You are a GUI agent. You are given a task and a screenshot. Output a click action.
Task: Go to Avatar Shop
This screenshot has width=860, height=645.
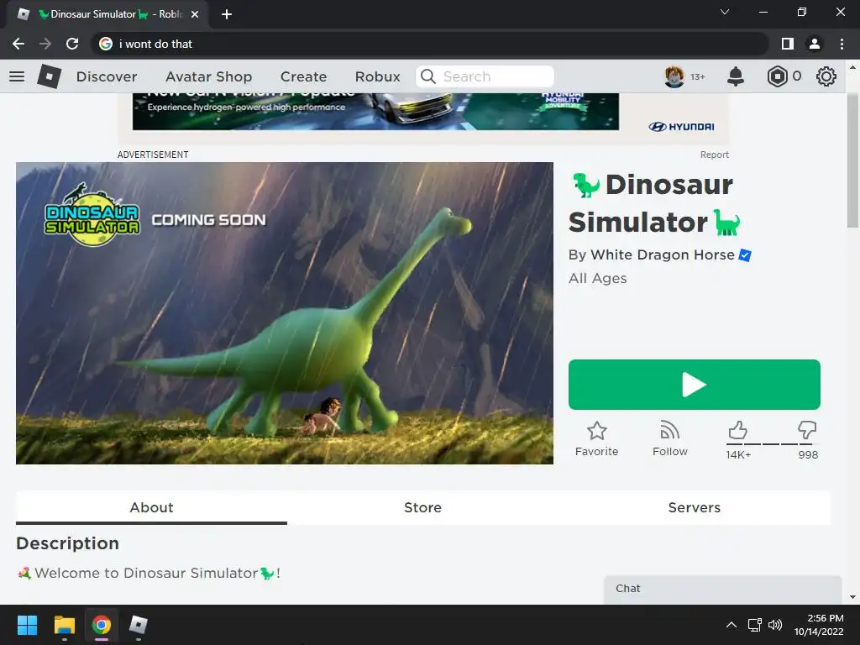[x=209, y=76]
